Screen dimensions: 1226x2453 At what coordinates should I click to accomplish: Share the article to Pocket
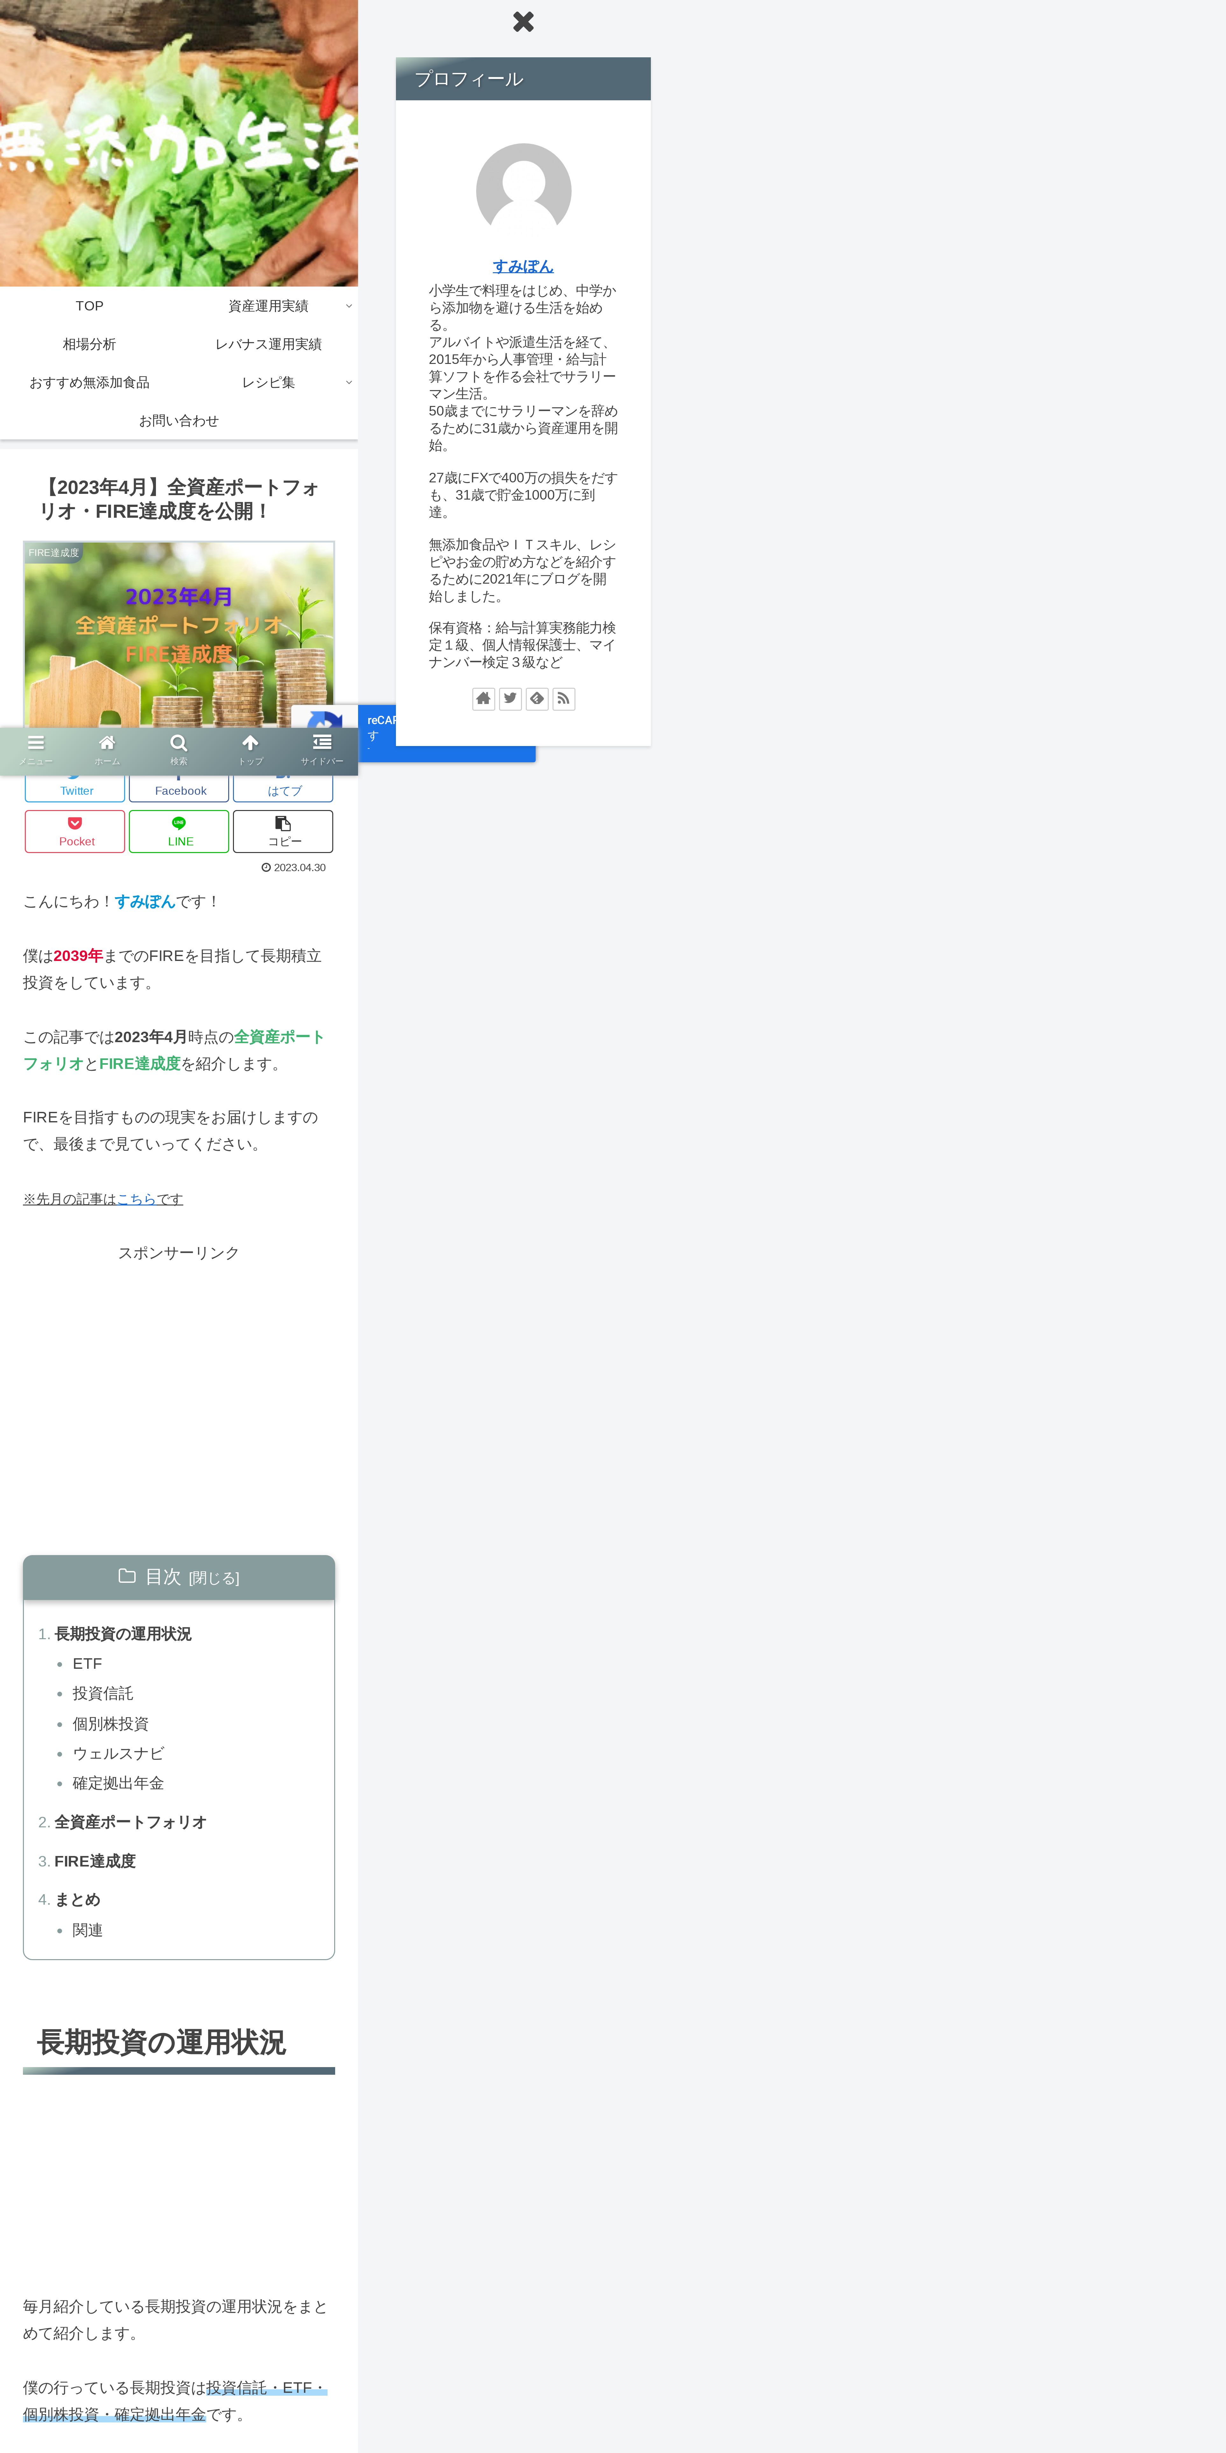[75, 831]
